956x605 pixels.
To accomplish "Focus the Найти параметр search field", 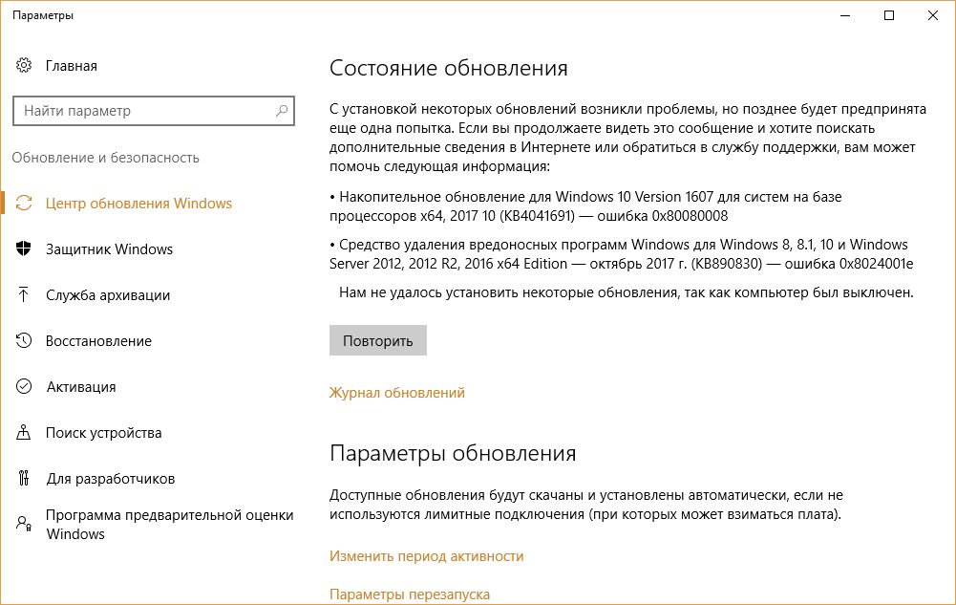I will tap(143, 111).
